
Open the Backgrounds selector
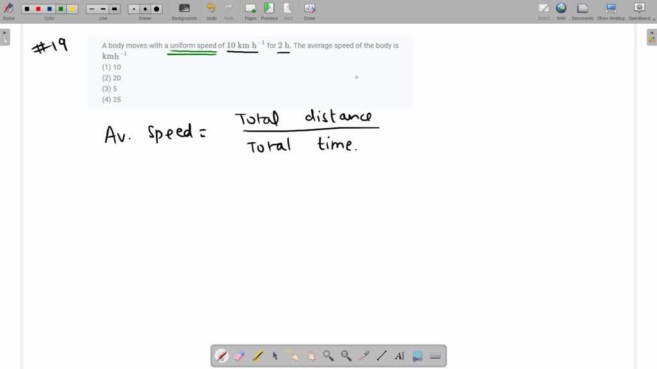184,10
